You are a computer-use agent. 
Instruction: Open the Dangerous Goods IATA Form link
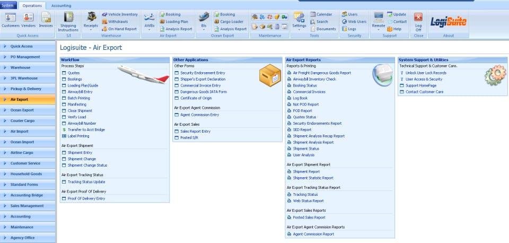pyautogui.click(x=204, y=92)
